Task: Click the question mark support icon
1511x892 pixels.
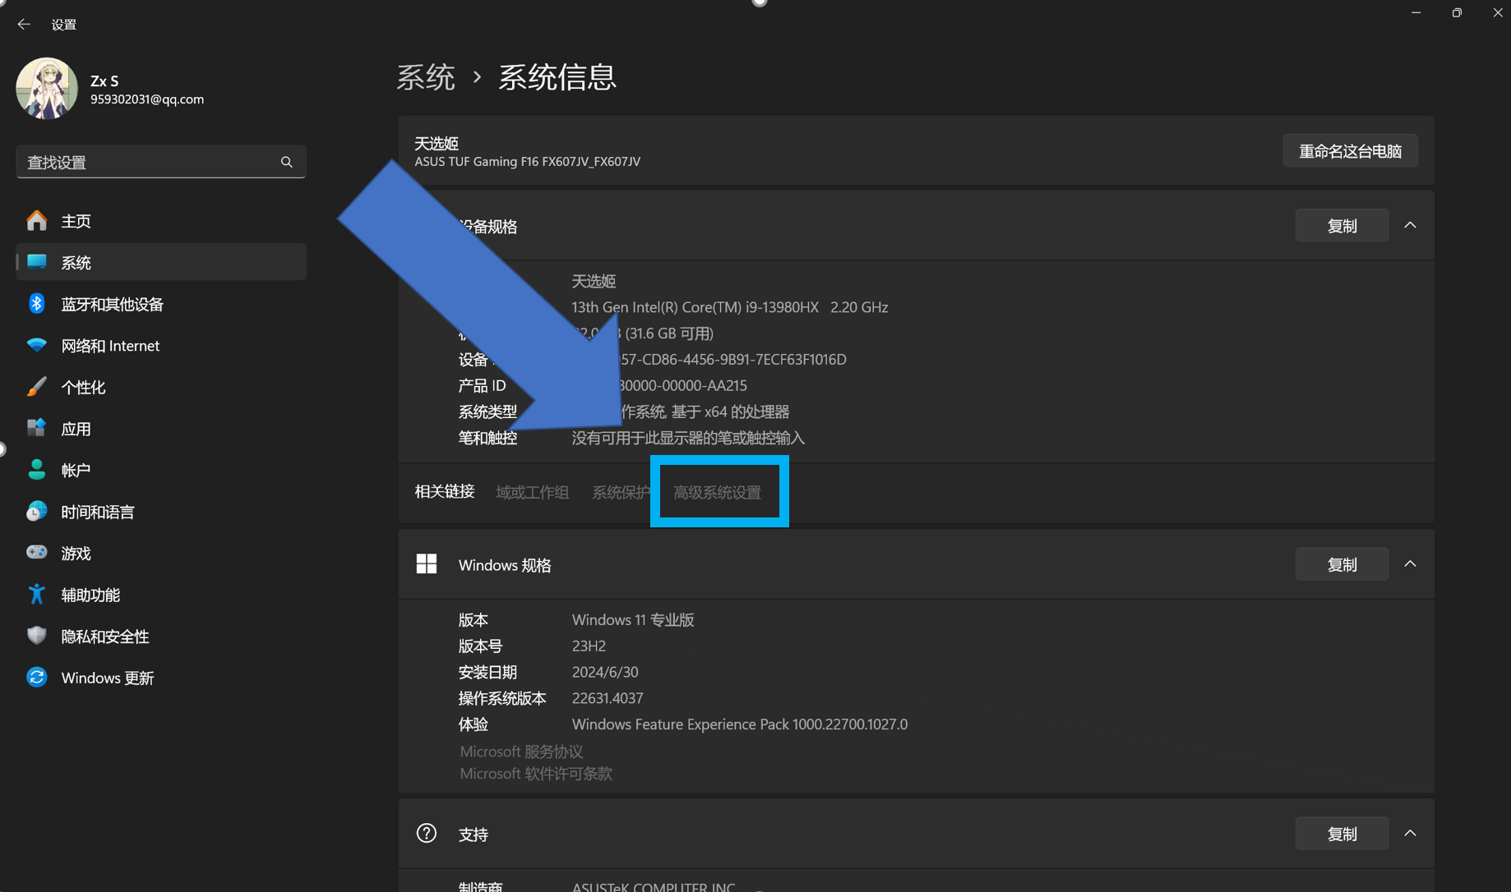Action: click(x=426, y=833)
